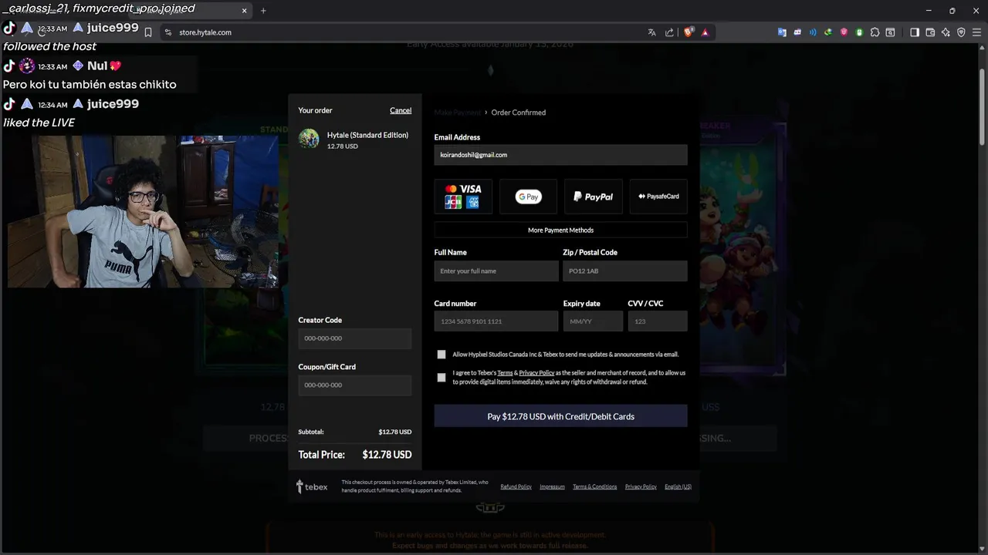The height and width of the screenshot is (555, 988).
Task: Focus the Card number field
Action: pos(496,321)
